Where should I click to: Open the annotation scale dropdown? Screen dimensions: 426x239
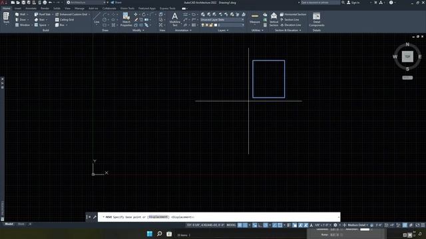323,225
